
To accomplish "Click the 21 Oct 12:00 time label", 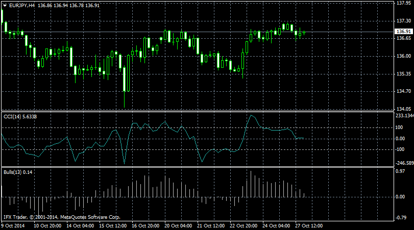I will tap(210, 225).
